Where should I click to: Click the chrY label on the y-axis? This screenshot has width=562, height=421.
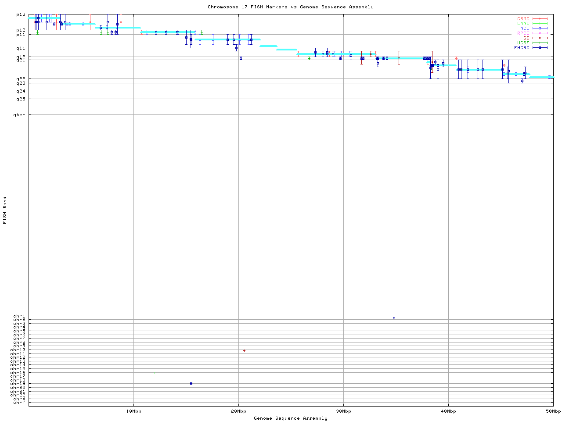[19, 402]
